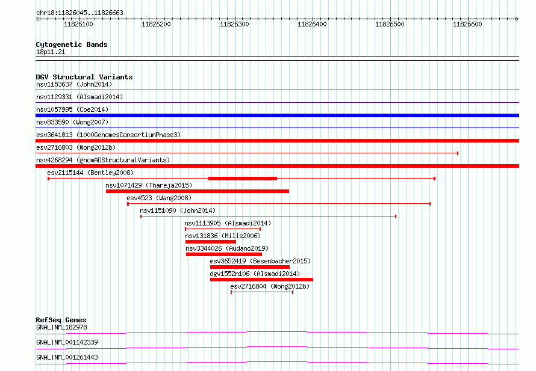Image resolution: width=536 pixels, height=371 pixels.
Task: Click the esv2115144 (Bentley2008) thick red segment
Action: [x=243, y=179]
